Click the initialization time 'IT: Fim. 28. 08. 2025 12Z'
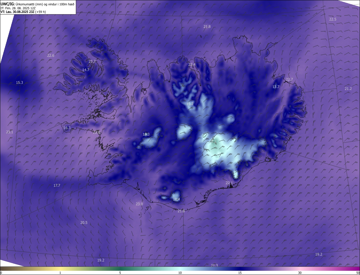Viewport: 360px width, 275px height. click(18, 8)
